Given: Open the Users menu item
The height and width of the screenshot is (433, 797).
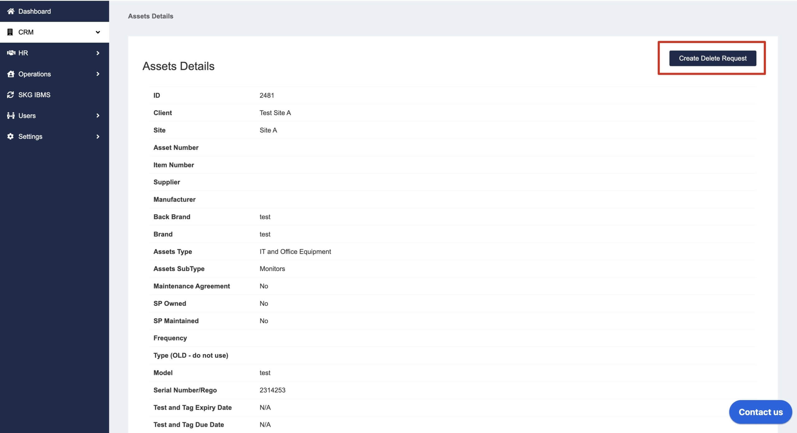Looking at the screenshot, I should click(54, 115).
